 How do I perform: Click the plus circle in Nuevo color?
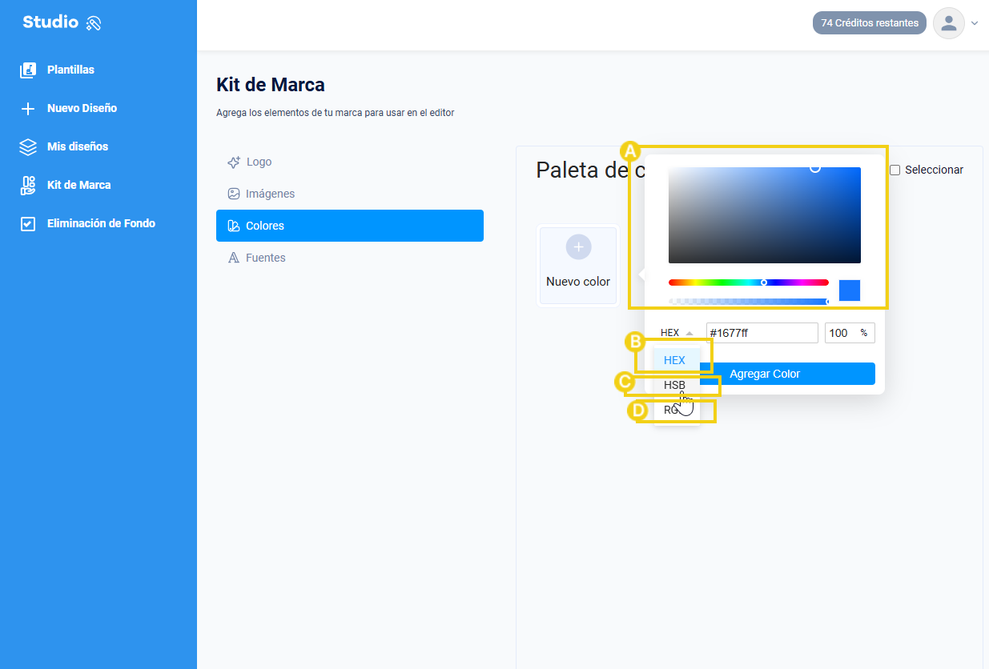coord(578,246)
